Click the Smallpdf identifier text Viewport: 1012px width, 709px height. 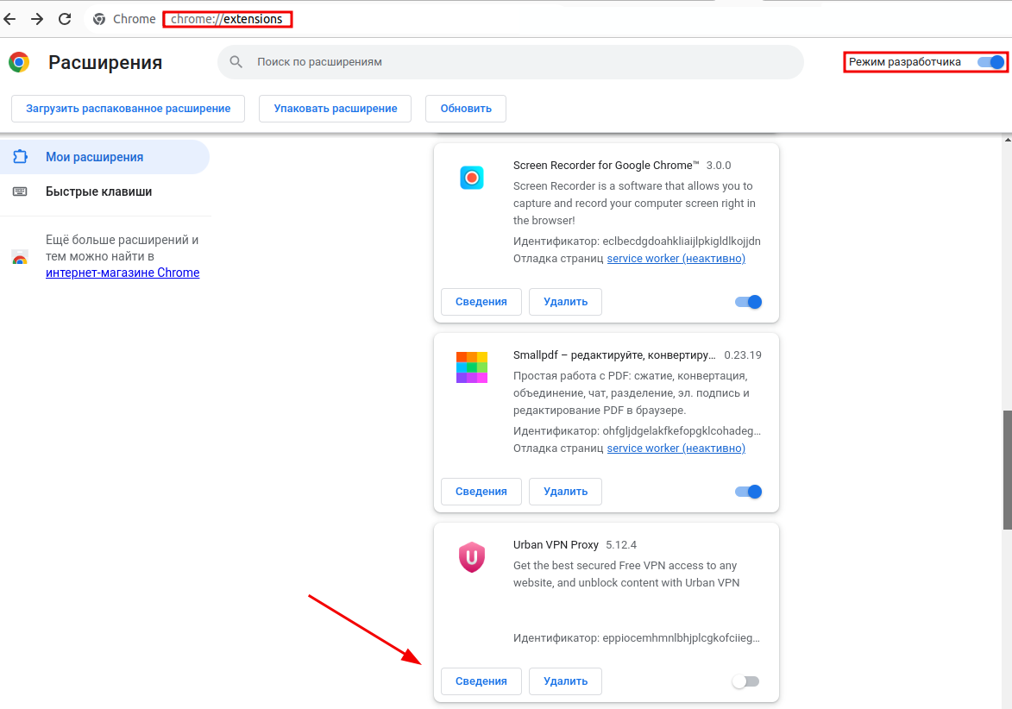tap(637, 431)
